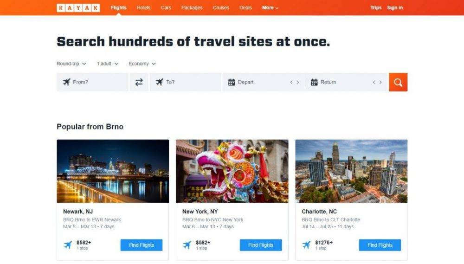Expand the More menu
The height and width of the screenshot is (264, 464).
pos(270,8)
